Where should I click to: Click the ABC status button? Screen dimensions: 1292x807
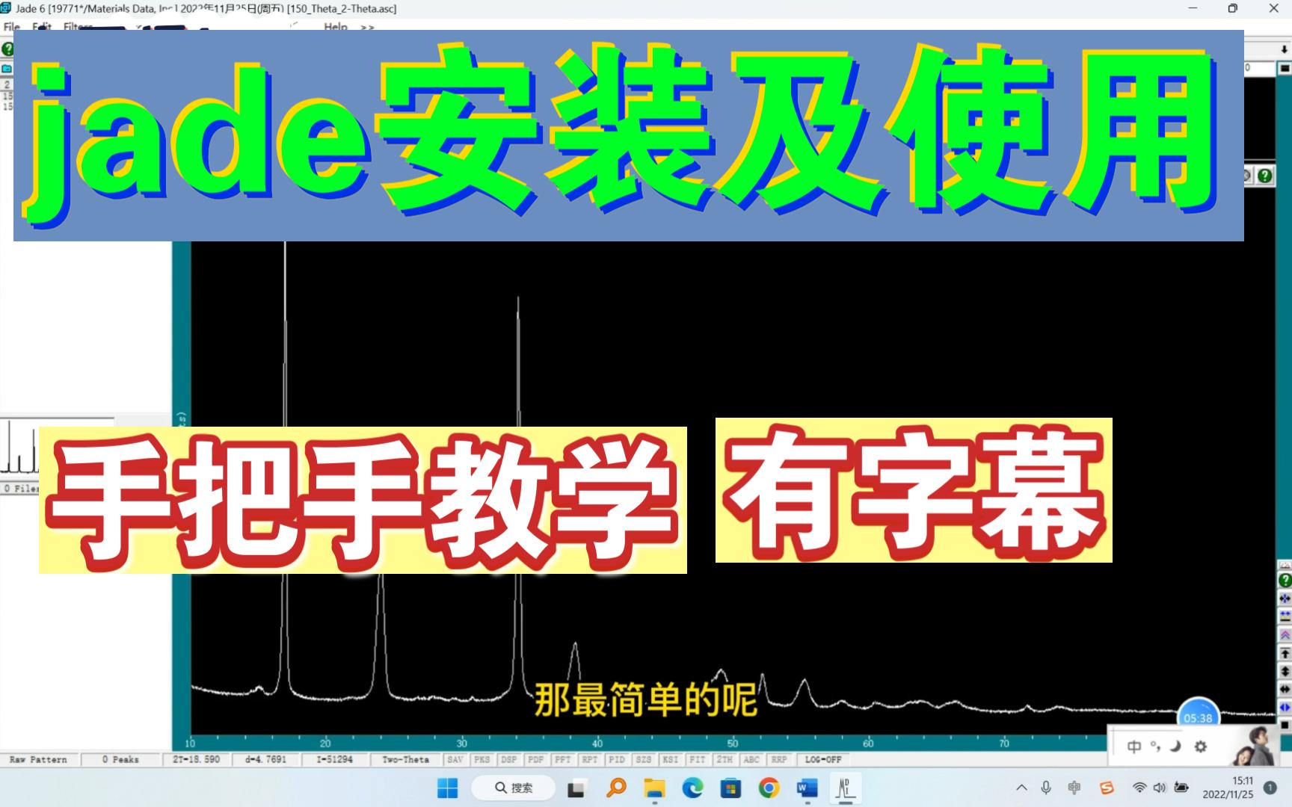(x=751, y=759)
